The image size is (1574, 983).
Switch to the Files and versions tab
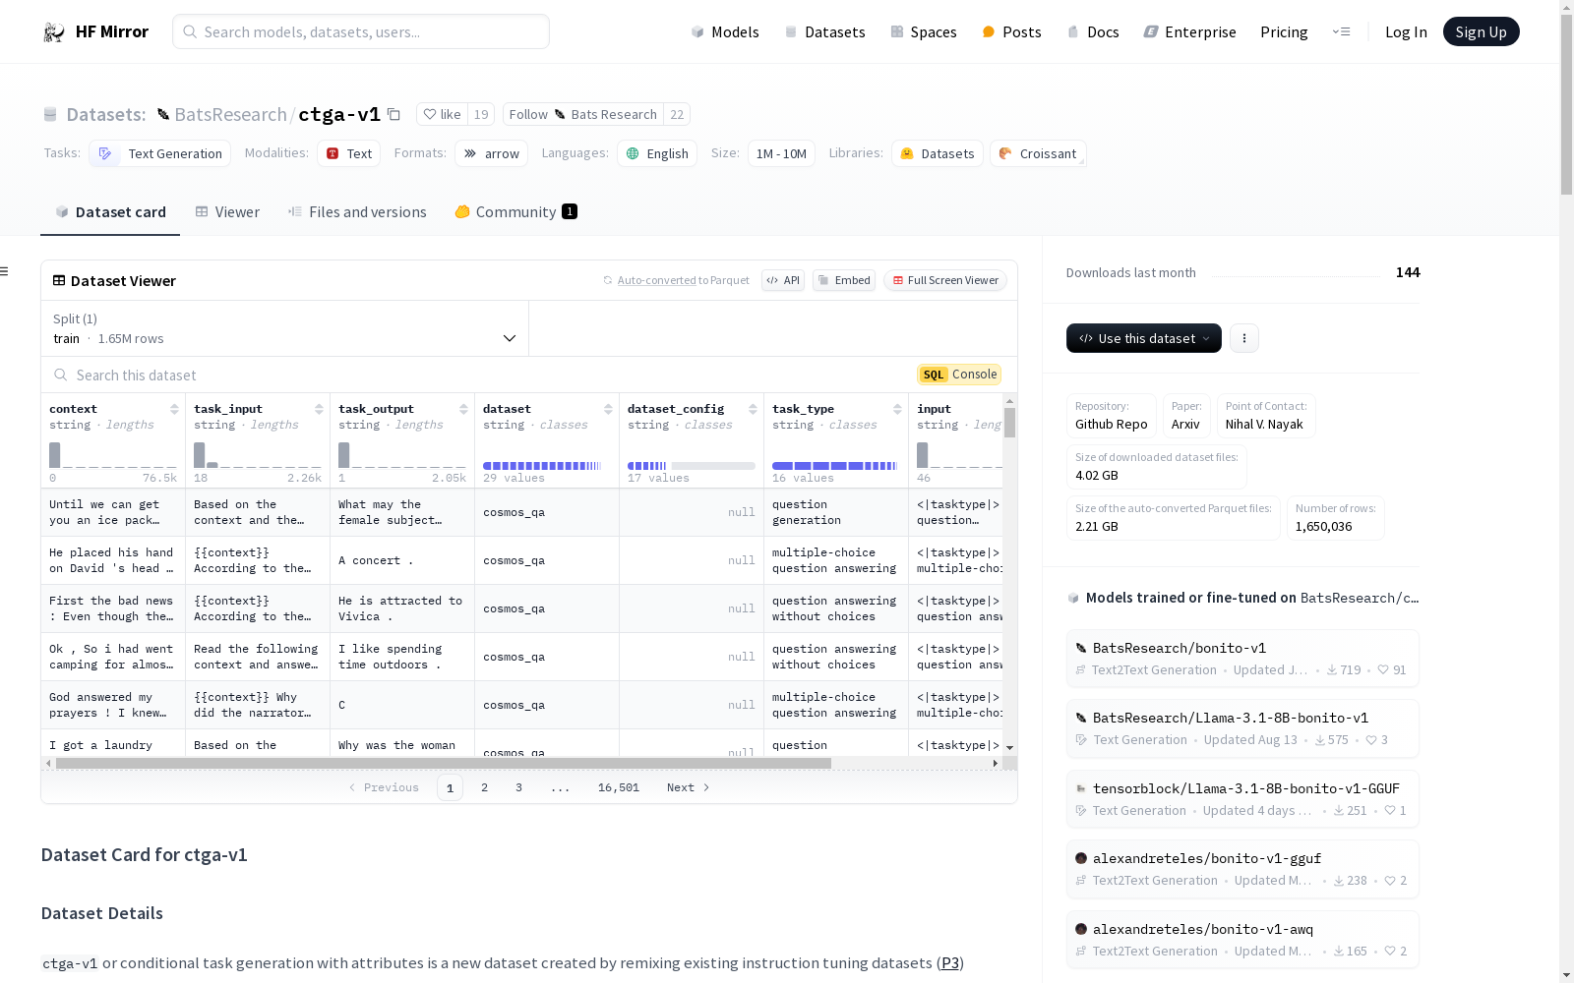357,211
